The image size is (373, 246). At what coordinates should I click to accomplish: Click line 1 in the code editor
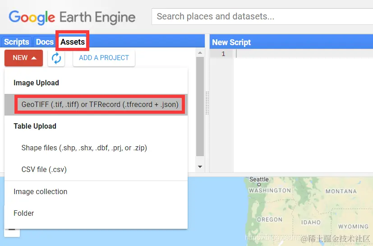pyautogui.click(x=303, y=54)
